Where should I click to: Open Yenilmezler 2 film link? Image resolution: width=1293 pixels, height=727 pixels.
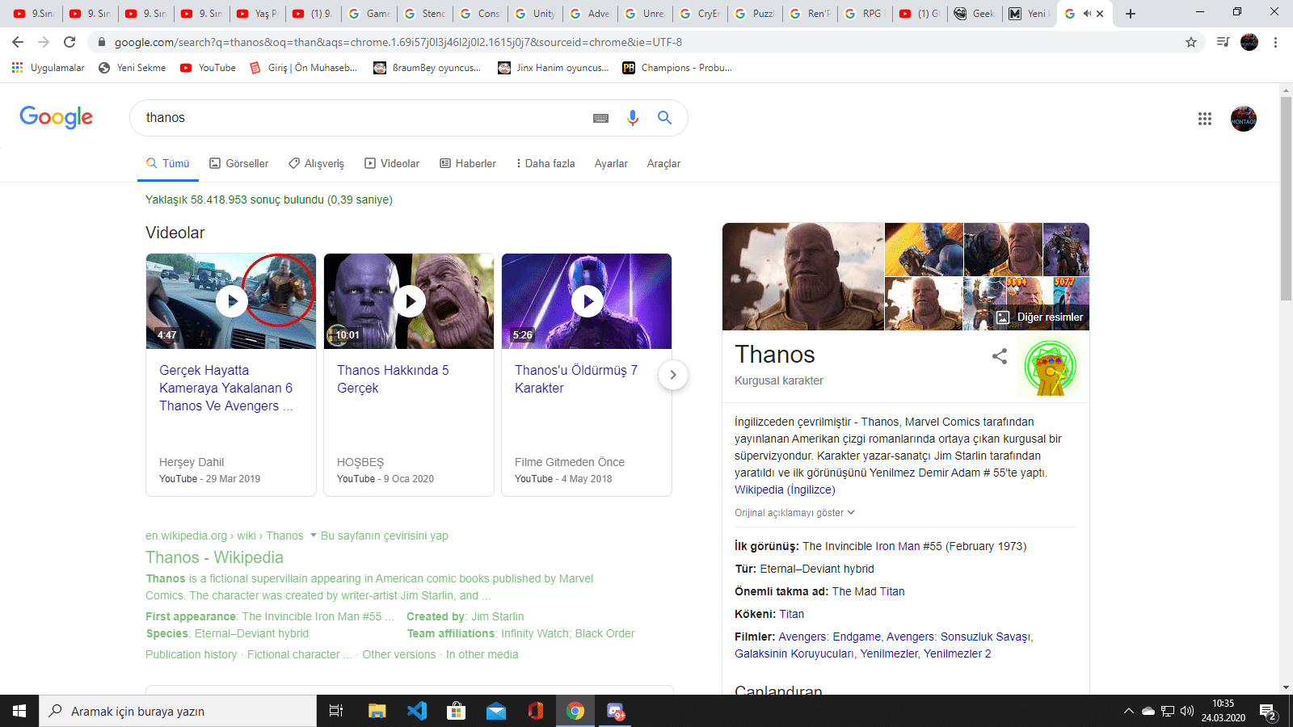pyautogui.click(x=957, y=653)
